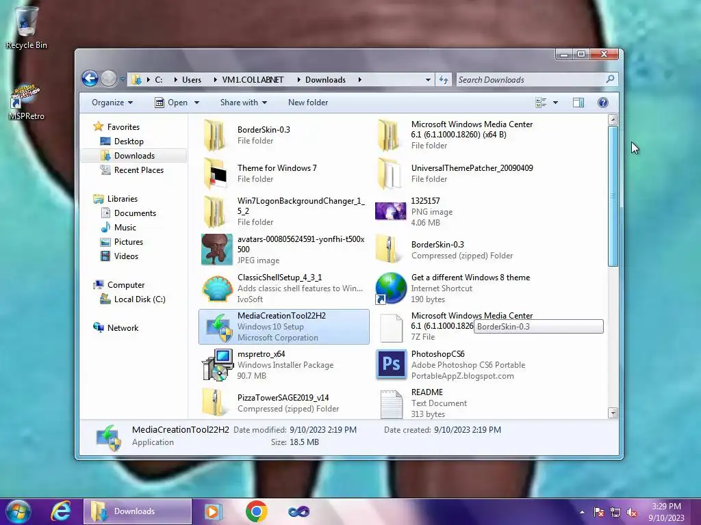Open Local Disk (C:) in navigation pane

(140, 299)
